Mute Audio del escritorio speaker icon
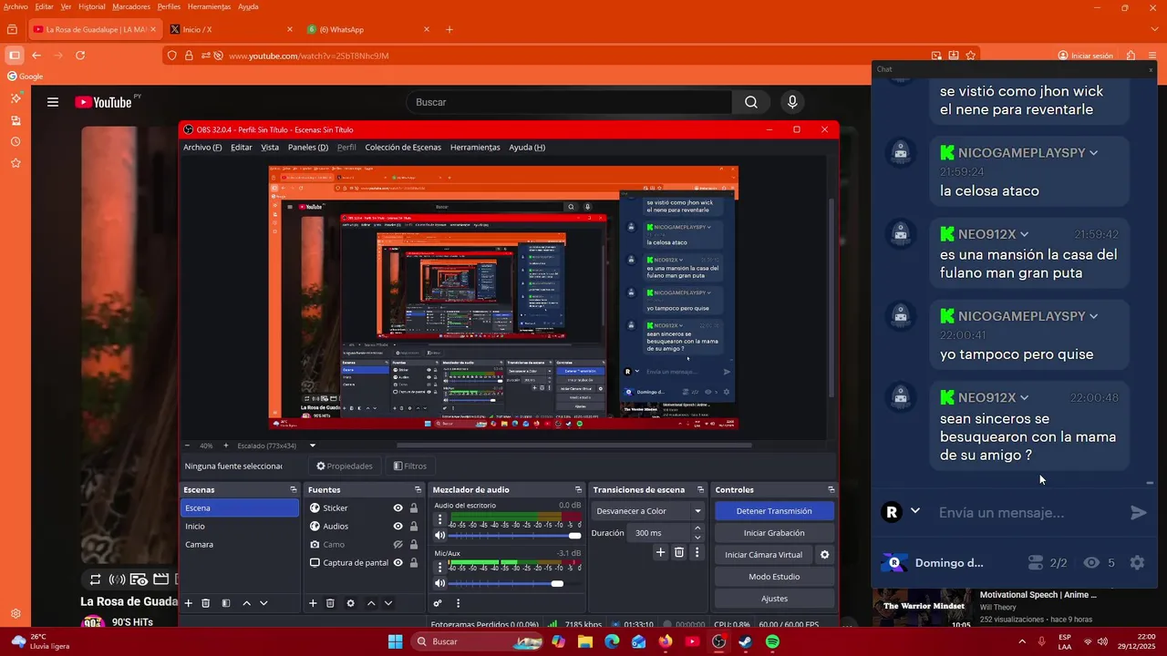Screen dimensions: 1167x656 coord(440,536)
